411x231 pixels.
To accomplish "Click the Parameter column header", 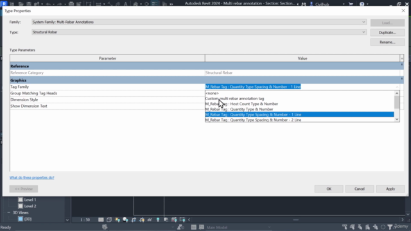I will pyautogui.click(x=107, y=58).
